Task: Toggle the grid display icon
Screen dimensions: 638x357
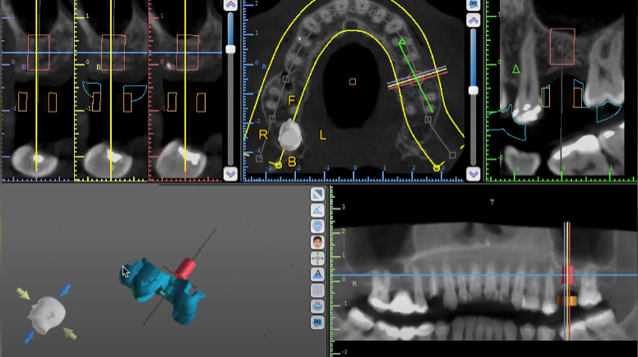Action: 317,290
